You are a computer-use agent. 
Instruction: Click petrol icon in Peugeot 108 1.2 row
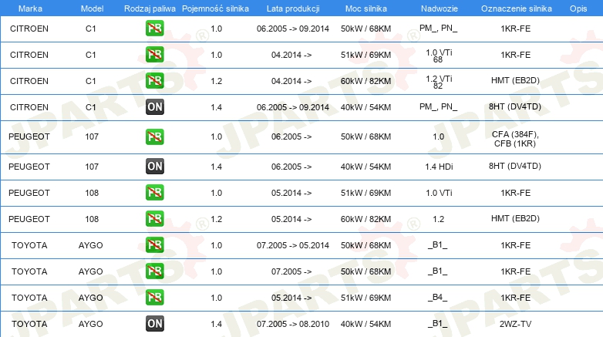click(x=154, y=219)
